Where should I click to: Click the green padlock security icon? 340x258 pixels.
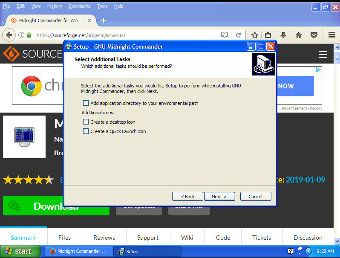click(x=29, y=35)
